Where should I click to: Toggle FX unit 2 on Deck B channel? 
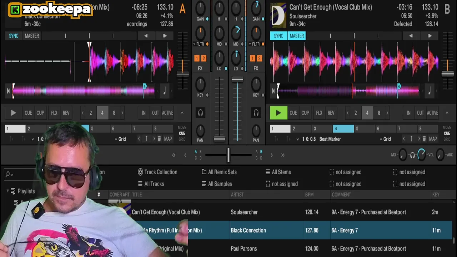(x=259, y=58)
